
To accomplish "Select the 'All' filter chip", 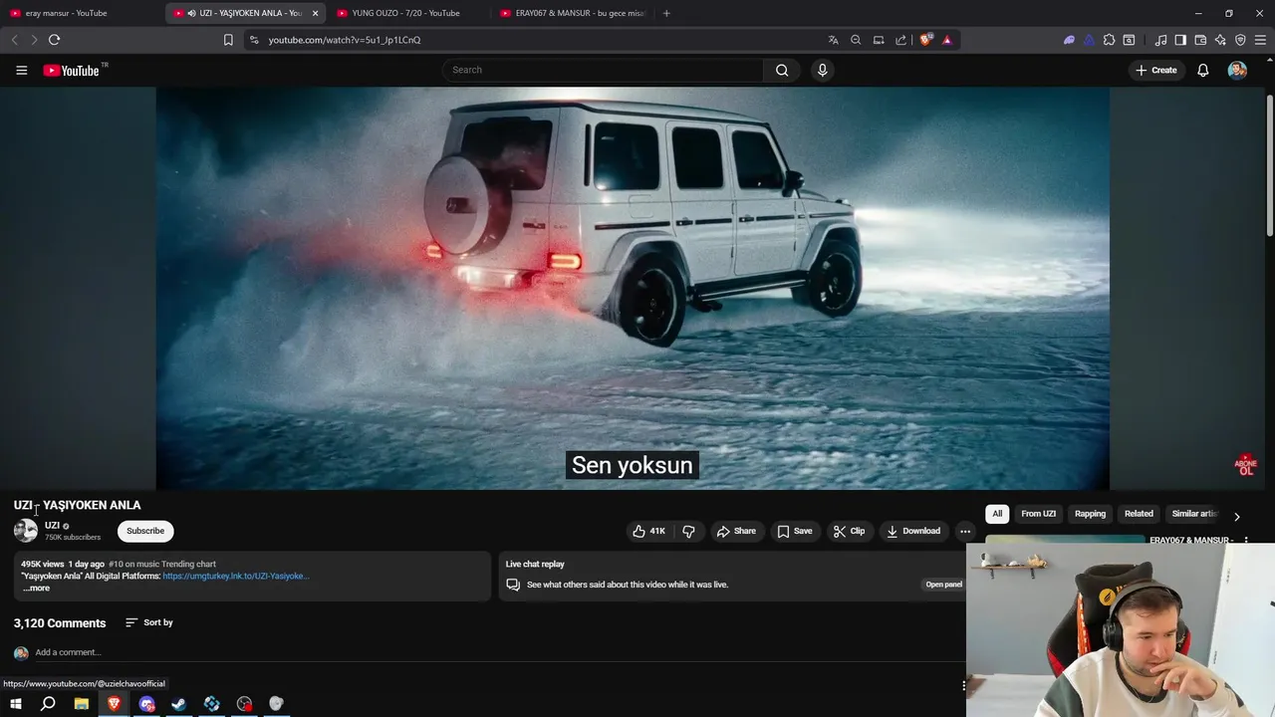I will [x=997, y=514].
